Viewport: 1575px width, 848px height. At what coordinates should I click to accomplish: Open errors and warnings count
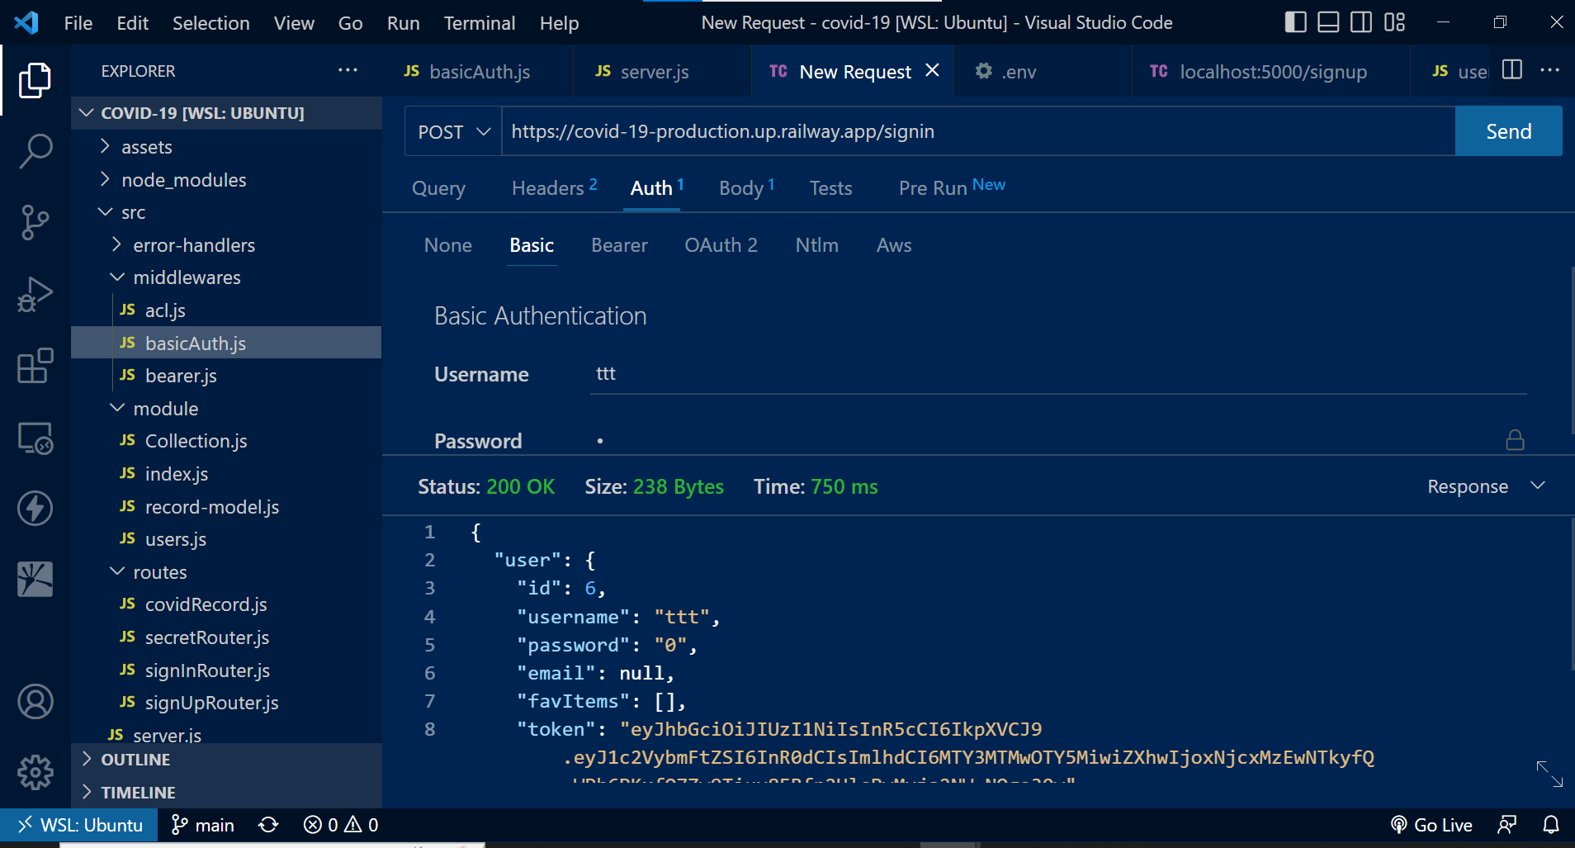pos(341,825)
